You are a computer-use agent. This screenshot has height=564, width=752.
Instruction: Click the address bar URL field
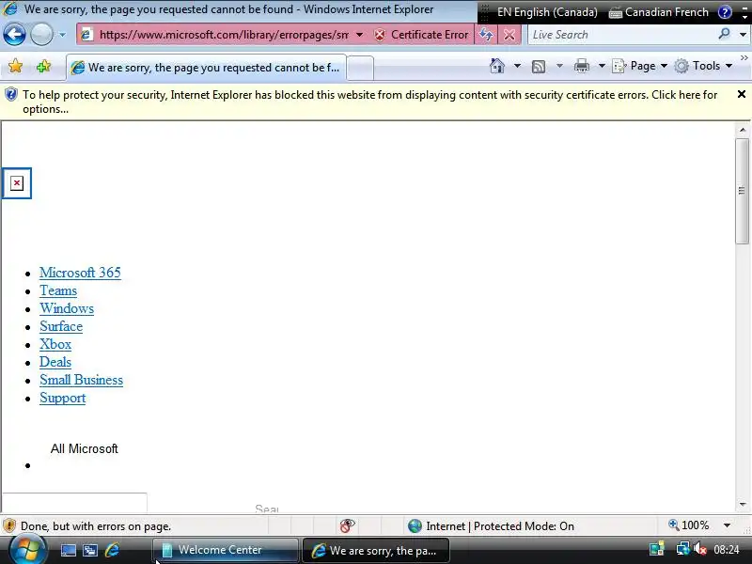click(x=224, y=35)
